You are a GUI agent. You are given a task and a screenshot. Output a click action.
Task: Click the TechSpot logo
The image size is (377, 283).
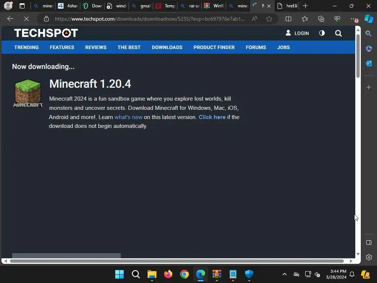point(46,33)
